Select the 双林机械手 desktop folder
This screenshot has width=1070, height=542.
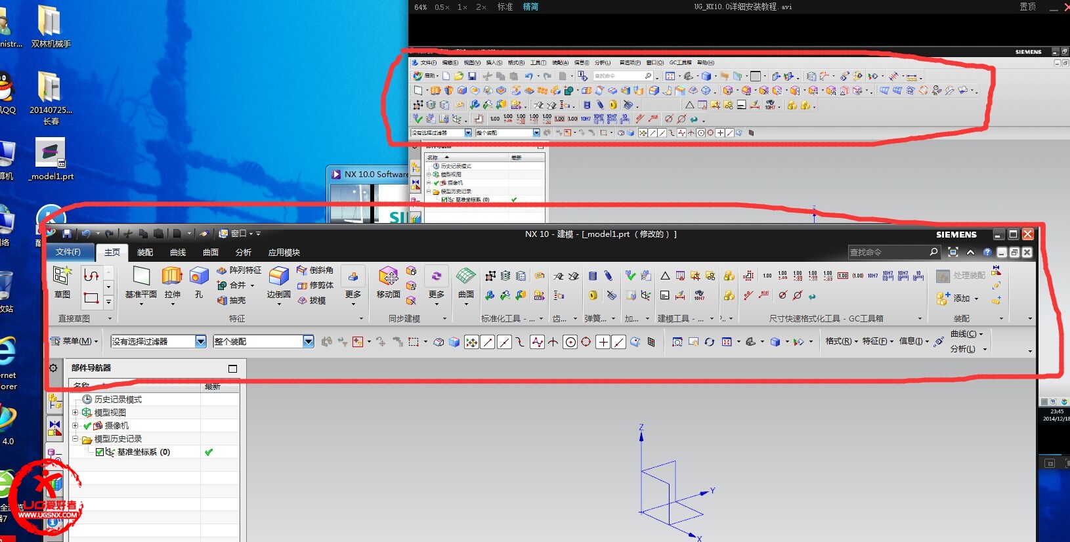(x=51, y=27)
